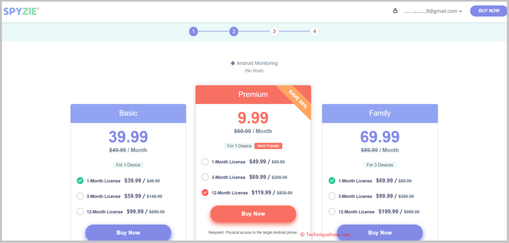The width and height of the screenshot is (509, 243).
Task: Click the Android robot monitoring icon
Action: (x=233, y=63)
